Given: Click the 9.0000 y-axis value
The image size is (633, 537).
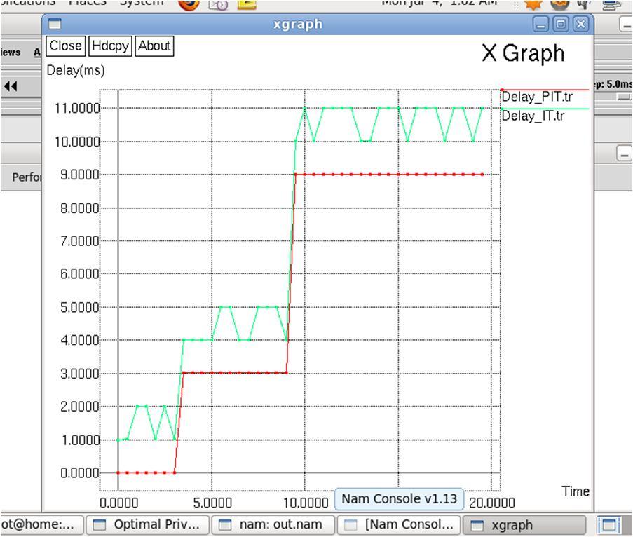Looking at the screenshot, I should 79,175.
